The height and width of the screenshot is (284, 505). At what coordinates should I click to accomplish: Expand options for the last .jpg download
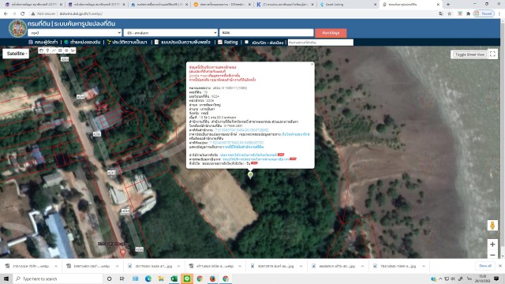tap(424, 267)
